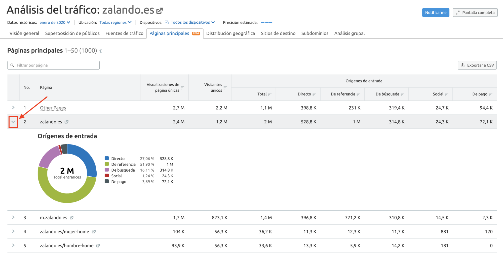The width and height of the screenshot is (503, 253).
Task: Switch to Subdominios tab
Action: pos(315,33)
